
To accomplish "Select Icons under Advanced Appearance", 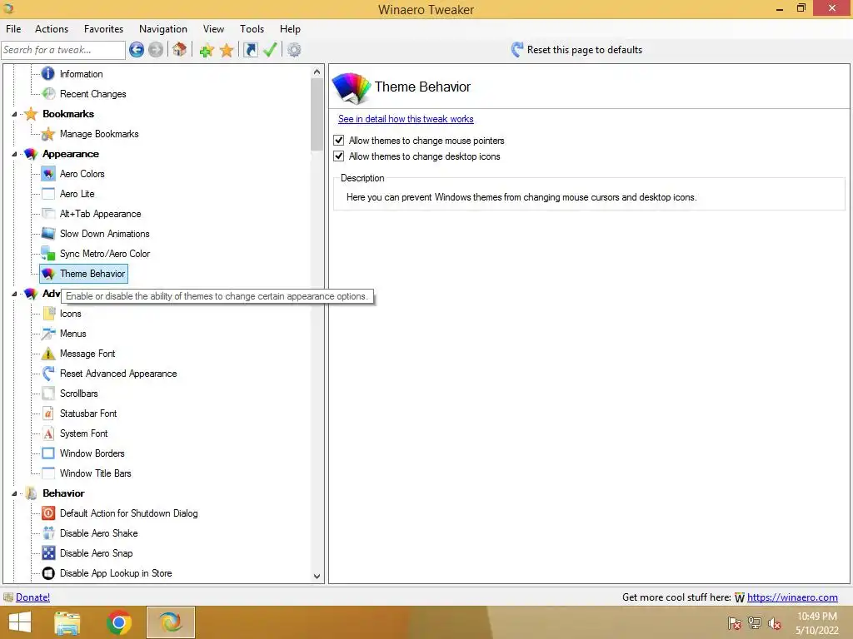I will (x=70, y=314).
